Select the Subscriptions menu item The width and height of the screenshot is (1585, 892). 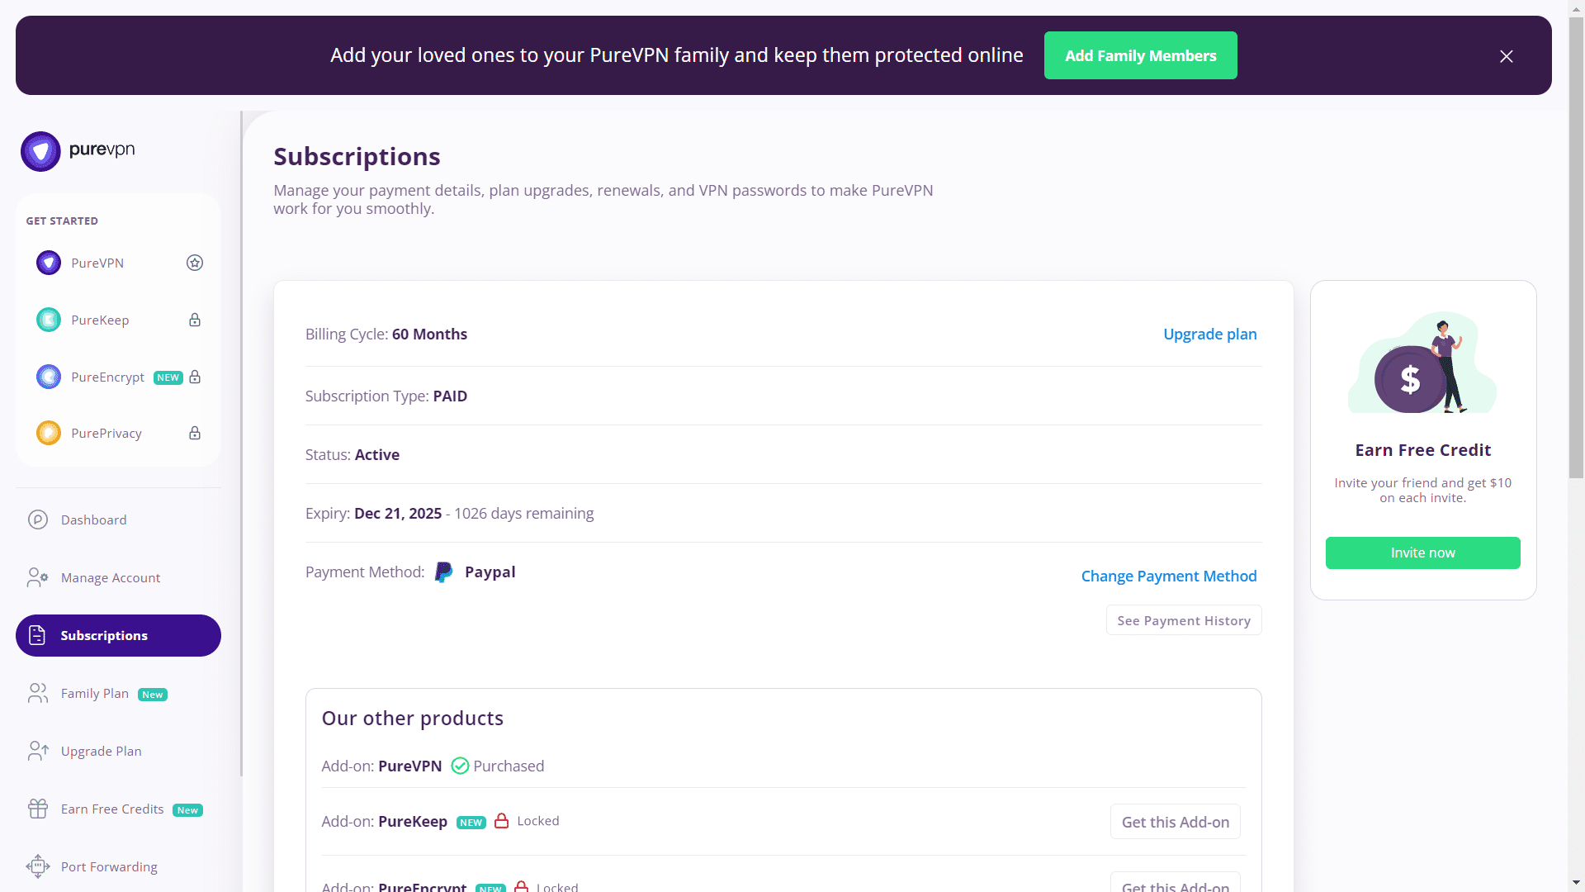pyautogui.click(x=118, y=635)
